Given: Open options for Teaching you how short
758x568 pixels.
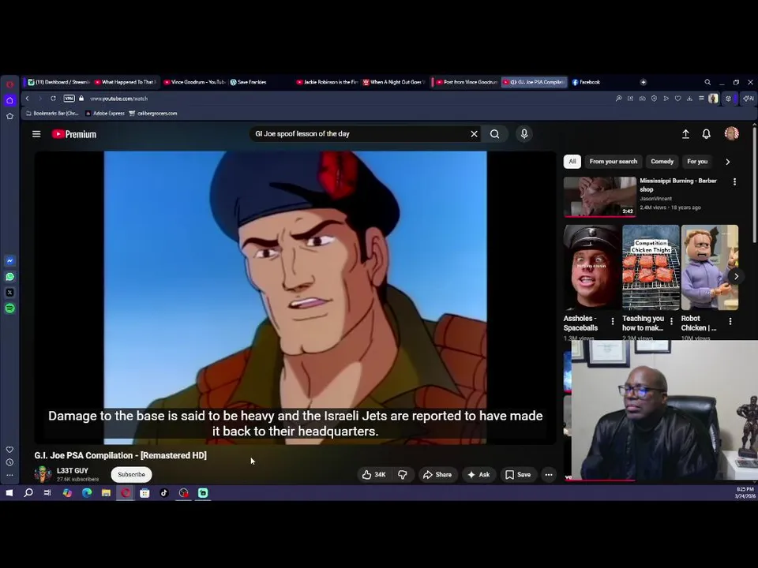Looking at the screenshot, I should [x=671, y=321].
